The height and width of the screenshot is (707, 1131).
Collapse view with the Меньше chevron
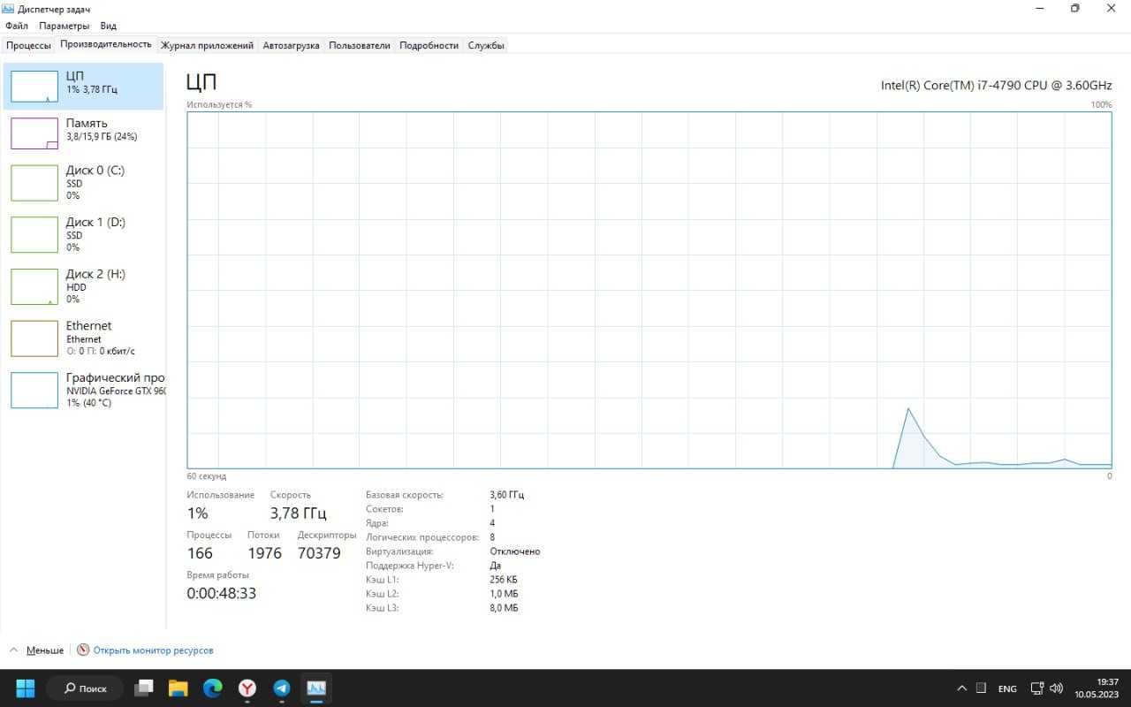point(13,650)
